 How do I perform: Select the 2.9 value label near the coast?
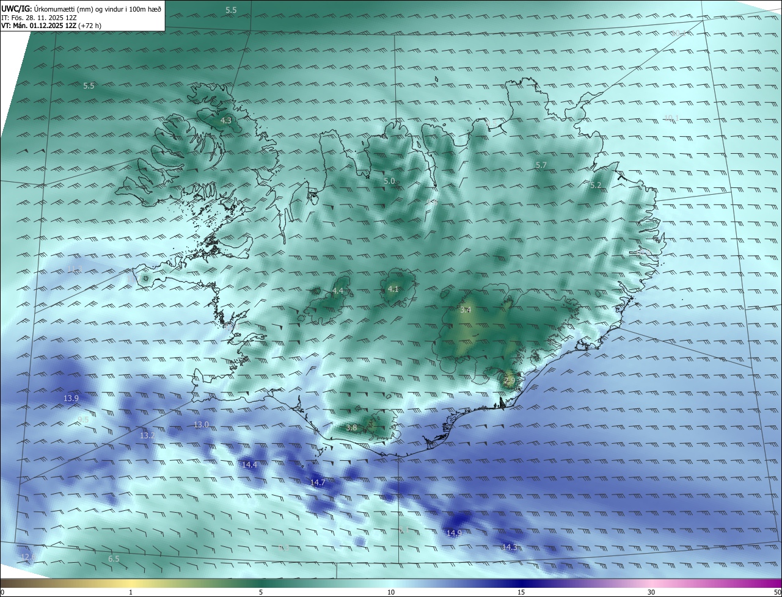(x=510, y=380)
